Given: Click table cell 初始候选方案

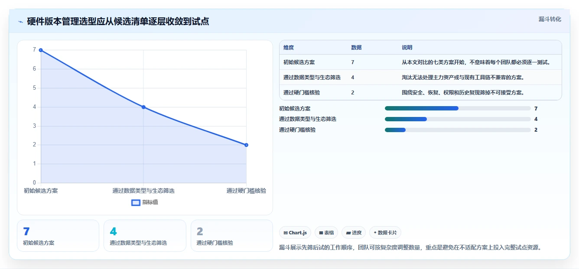Looking at the screenshot, I should pyautogui.click(x=299, y=62).
